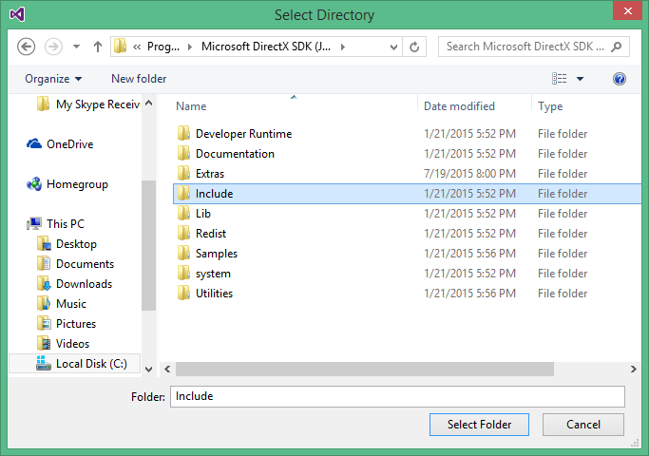Sort by Name column header

191,106
